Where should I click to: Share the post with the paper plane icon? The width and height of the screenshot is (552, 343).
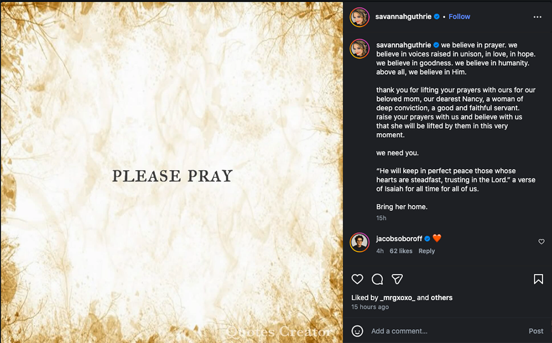click(397, 279)
